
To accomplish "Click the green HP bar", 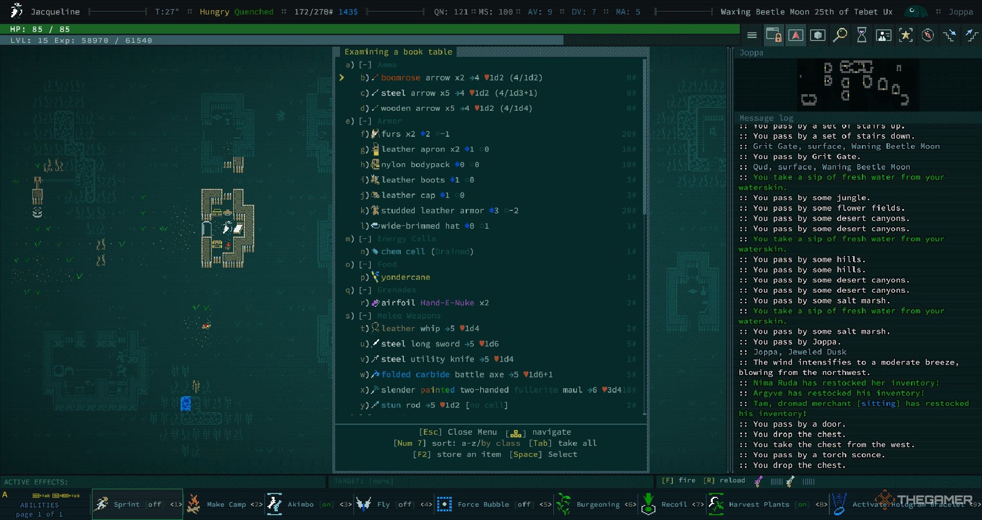I will coord(370,29).
